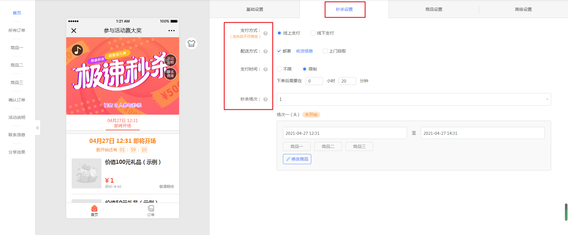This screenshot has width=568, height=235.
Task: Click the end time field 2021-04-27 14:31
Action: point(483,133)
